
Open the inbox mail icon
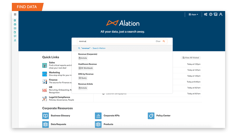click(x=215, y=14)
